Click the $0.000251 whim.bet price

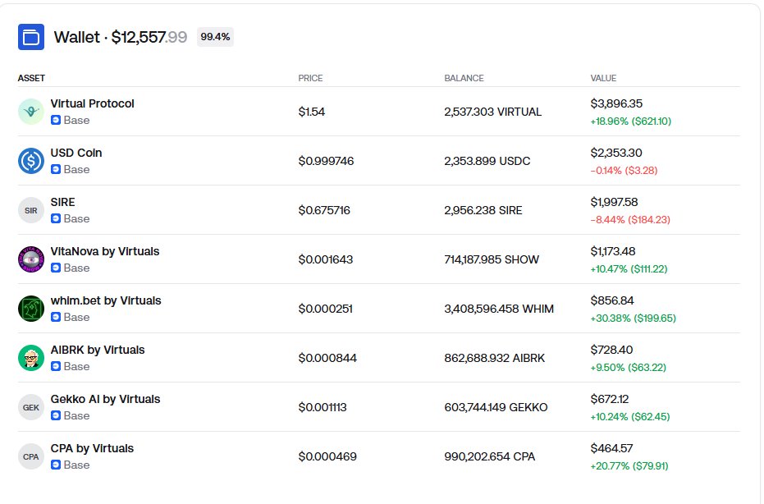pos(325,309)
